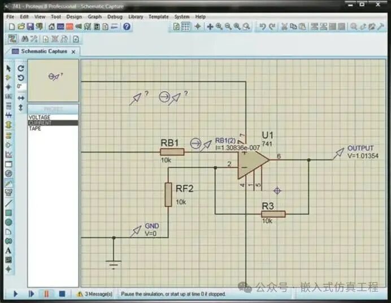Open the Generator Mode tool
This screenshot has width=391, height=303.
[8, 174]
